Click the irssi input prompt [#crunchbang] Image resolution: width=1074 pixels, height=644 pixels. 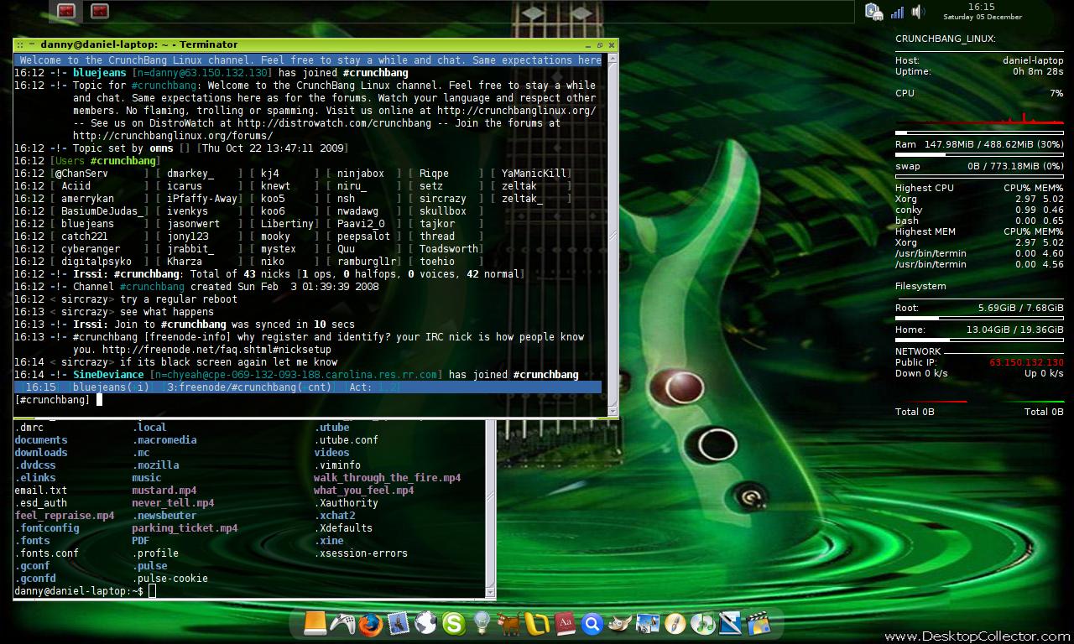[x=52, y=400]
